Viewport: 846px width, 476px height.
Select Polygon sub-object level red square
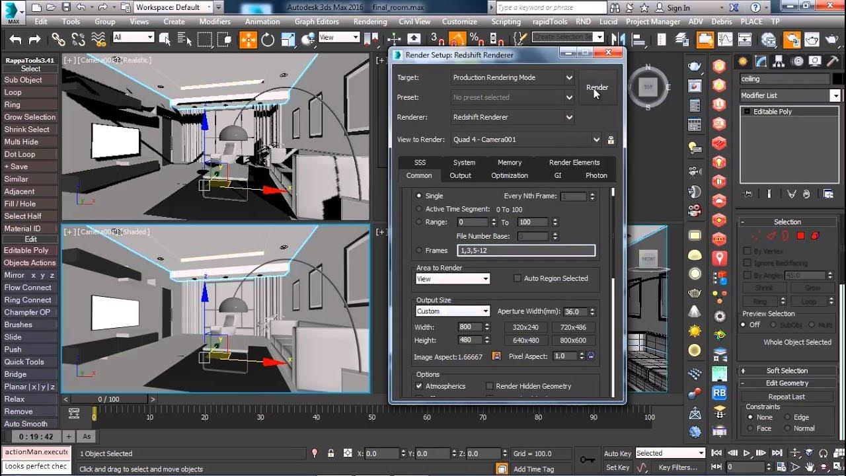(x=800, y=235)
